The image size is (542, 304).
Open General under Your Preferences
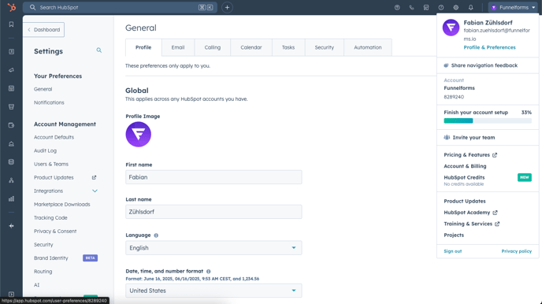(43, 89)
